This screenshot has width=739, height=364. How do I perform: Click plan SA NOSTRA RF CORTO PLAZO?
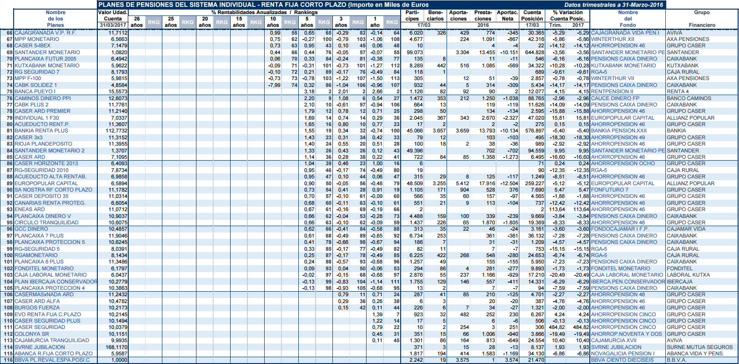(53, 190)
